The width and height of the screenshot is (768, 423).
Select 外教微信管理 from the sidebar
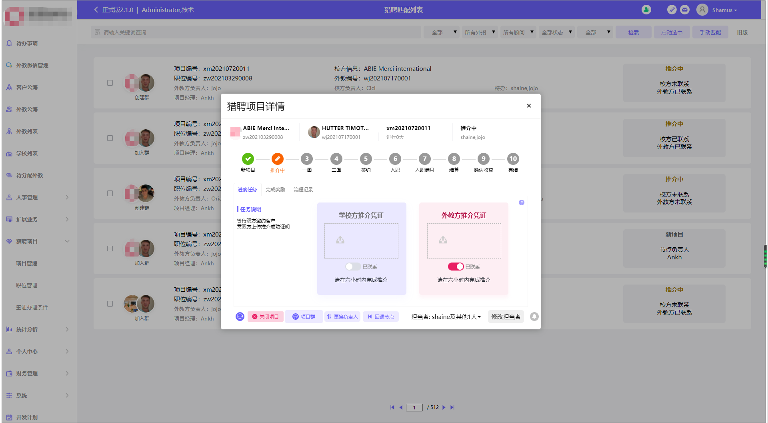[x=33, y=65]
